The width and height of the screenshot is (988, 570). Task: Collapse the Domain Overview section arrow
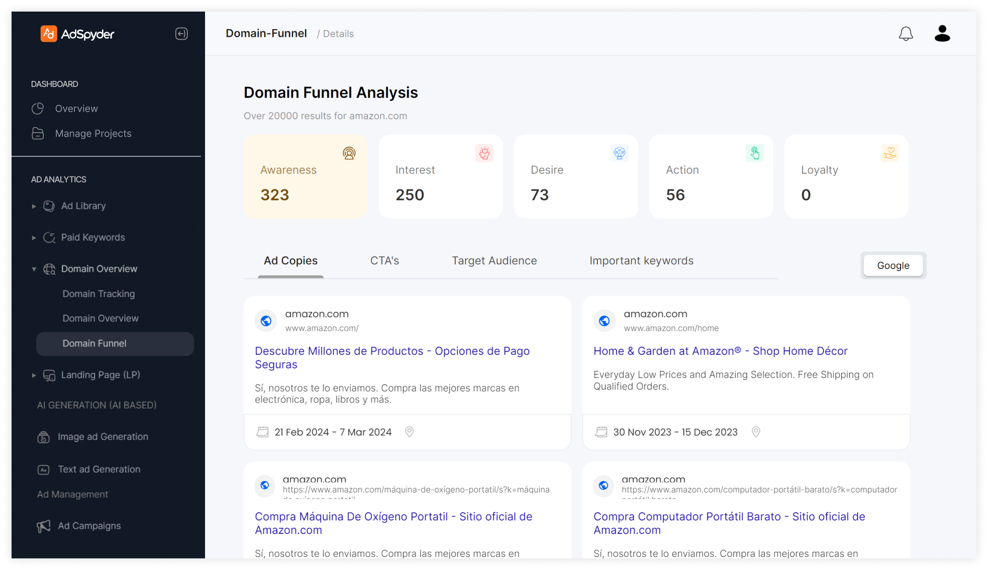click(x=34, y=269)
